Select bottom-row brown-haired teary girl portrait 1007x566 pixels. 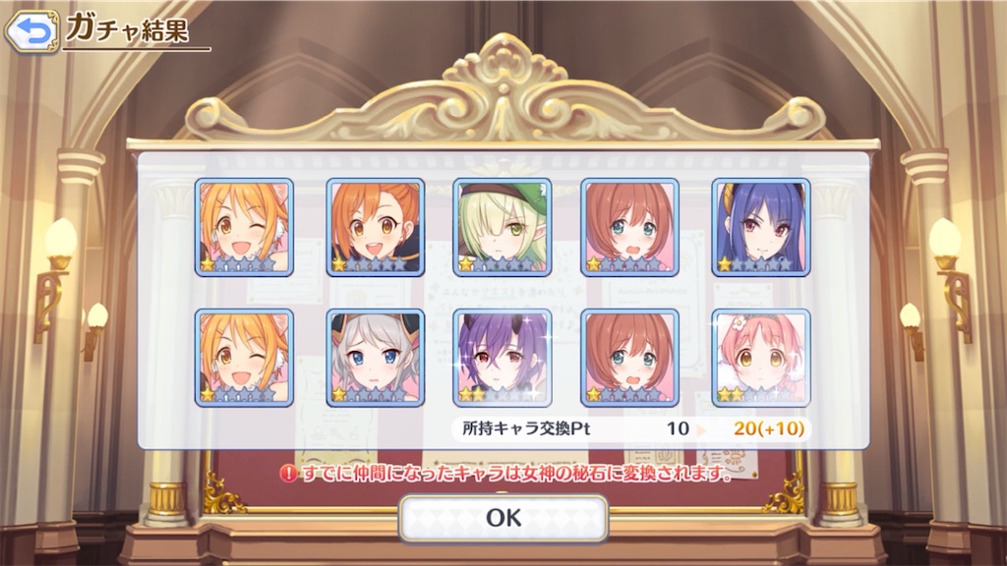coord(630,358)
